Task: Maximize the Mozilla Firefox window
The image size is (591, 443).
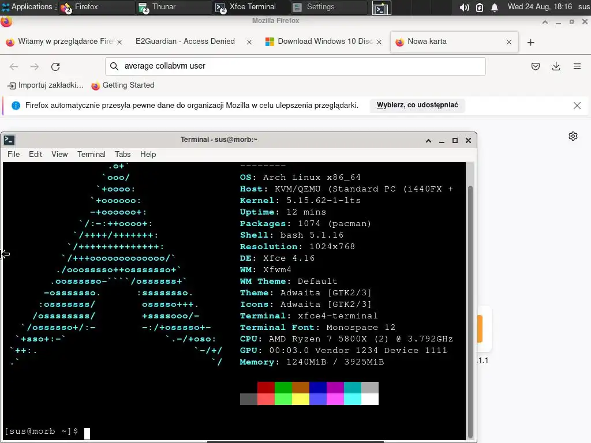Action: [571, 22]
